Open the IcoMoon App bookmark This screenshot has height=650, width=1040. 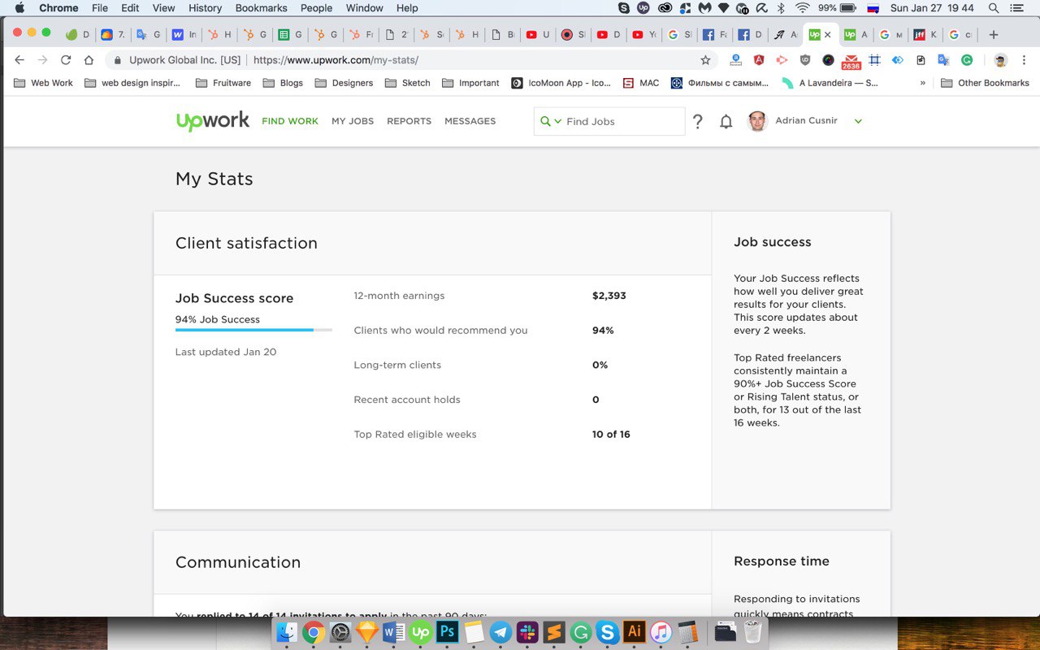click(x=561, y=83)
